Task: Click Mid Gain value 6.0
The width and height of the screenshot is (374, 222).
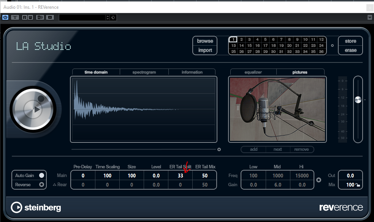Action: pyautogui.click(x=277, y=185)
